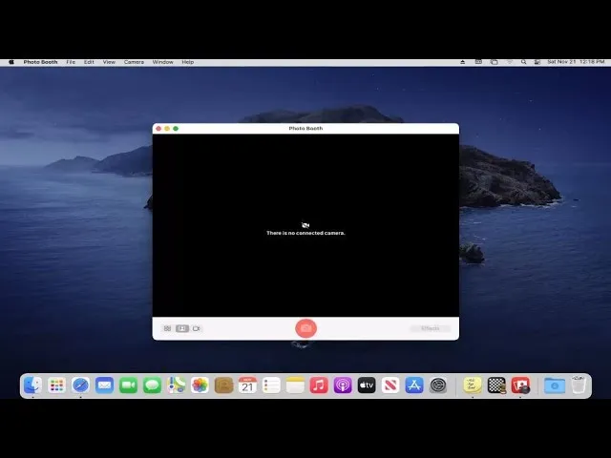
Task: Open the Trash in the Dock
Action: [x=579, y=385]
